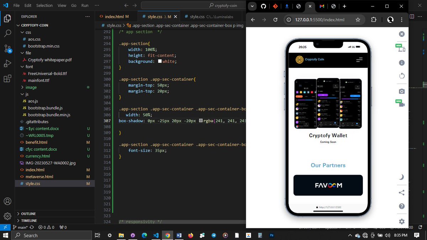Rotate the simulated phone
Viewport: 427px width, 240px height.
click(402, 76)
